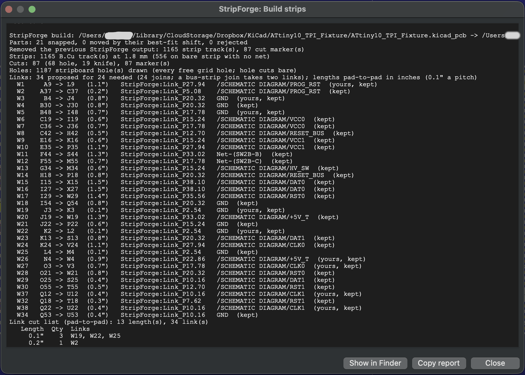The image size is (525, 375).
Task: Click the W37 row Q12 -> U12
Action: click(x=189, y=294)
